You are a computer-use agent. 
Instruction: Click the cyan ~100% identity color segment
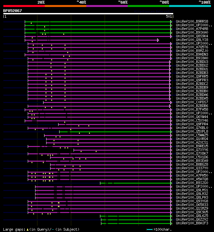190,6
